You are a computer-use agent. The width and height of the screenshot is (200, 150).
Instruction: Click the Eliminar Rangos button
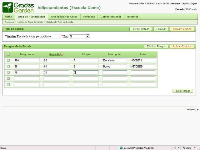point(156,46)
